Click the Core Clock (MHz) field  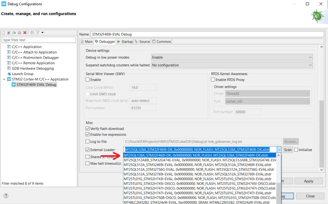143,87
